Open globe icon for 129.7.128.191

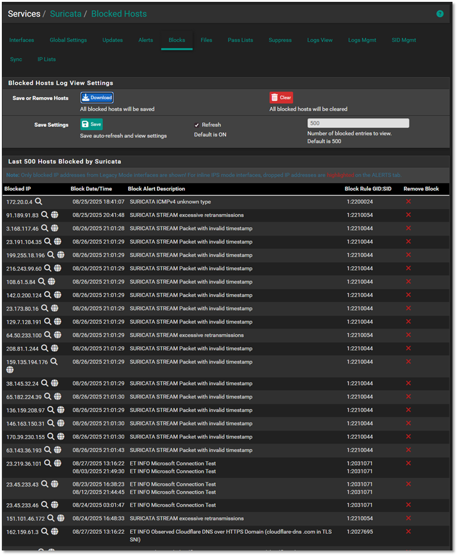(x=57, y=322)
